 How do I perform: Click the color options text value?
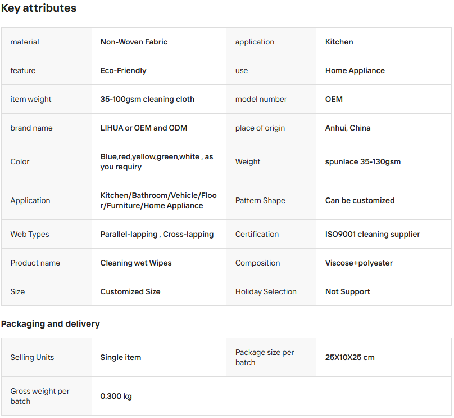click(x=156, y=161)
